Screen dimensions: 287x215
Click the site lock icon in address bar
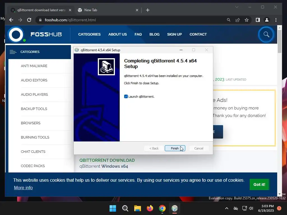tap(40, 20)
